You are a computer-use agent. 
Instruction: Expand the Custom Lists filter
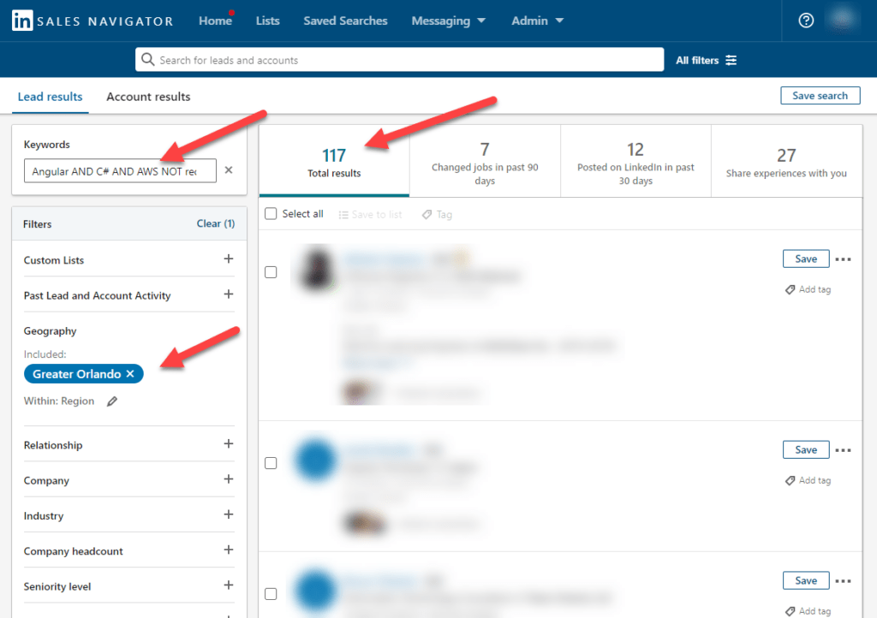228,258
